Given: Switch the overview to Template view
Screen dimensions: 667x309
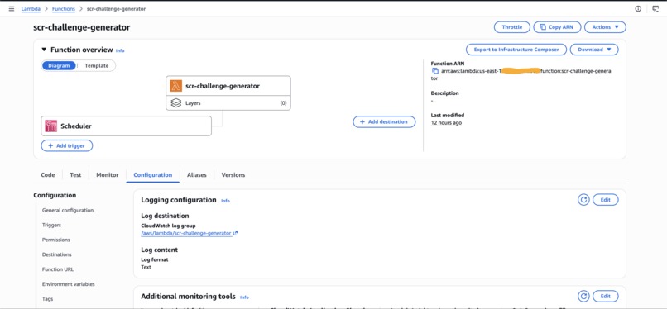Looking at the screenshot, I should pyautogui.click(x=97, y=66).
